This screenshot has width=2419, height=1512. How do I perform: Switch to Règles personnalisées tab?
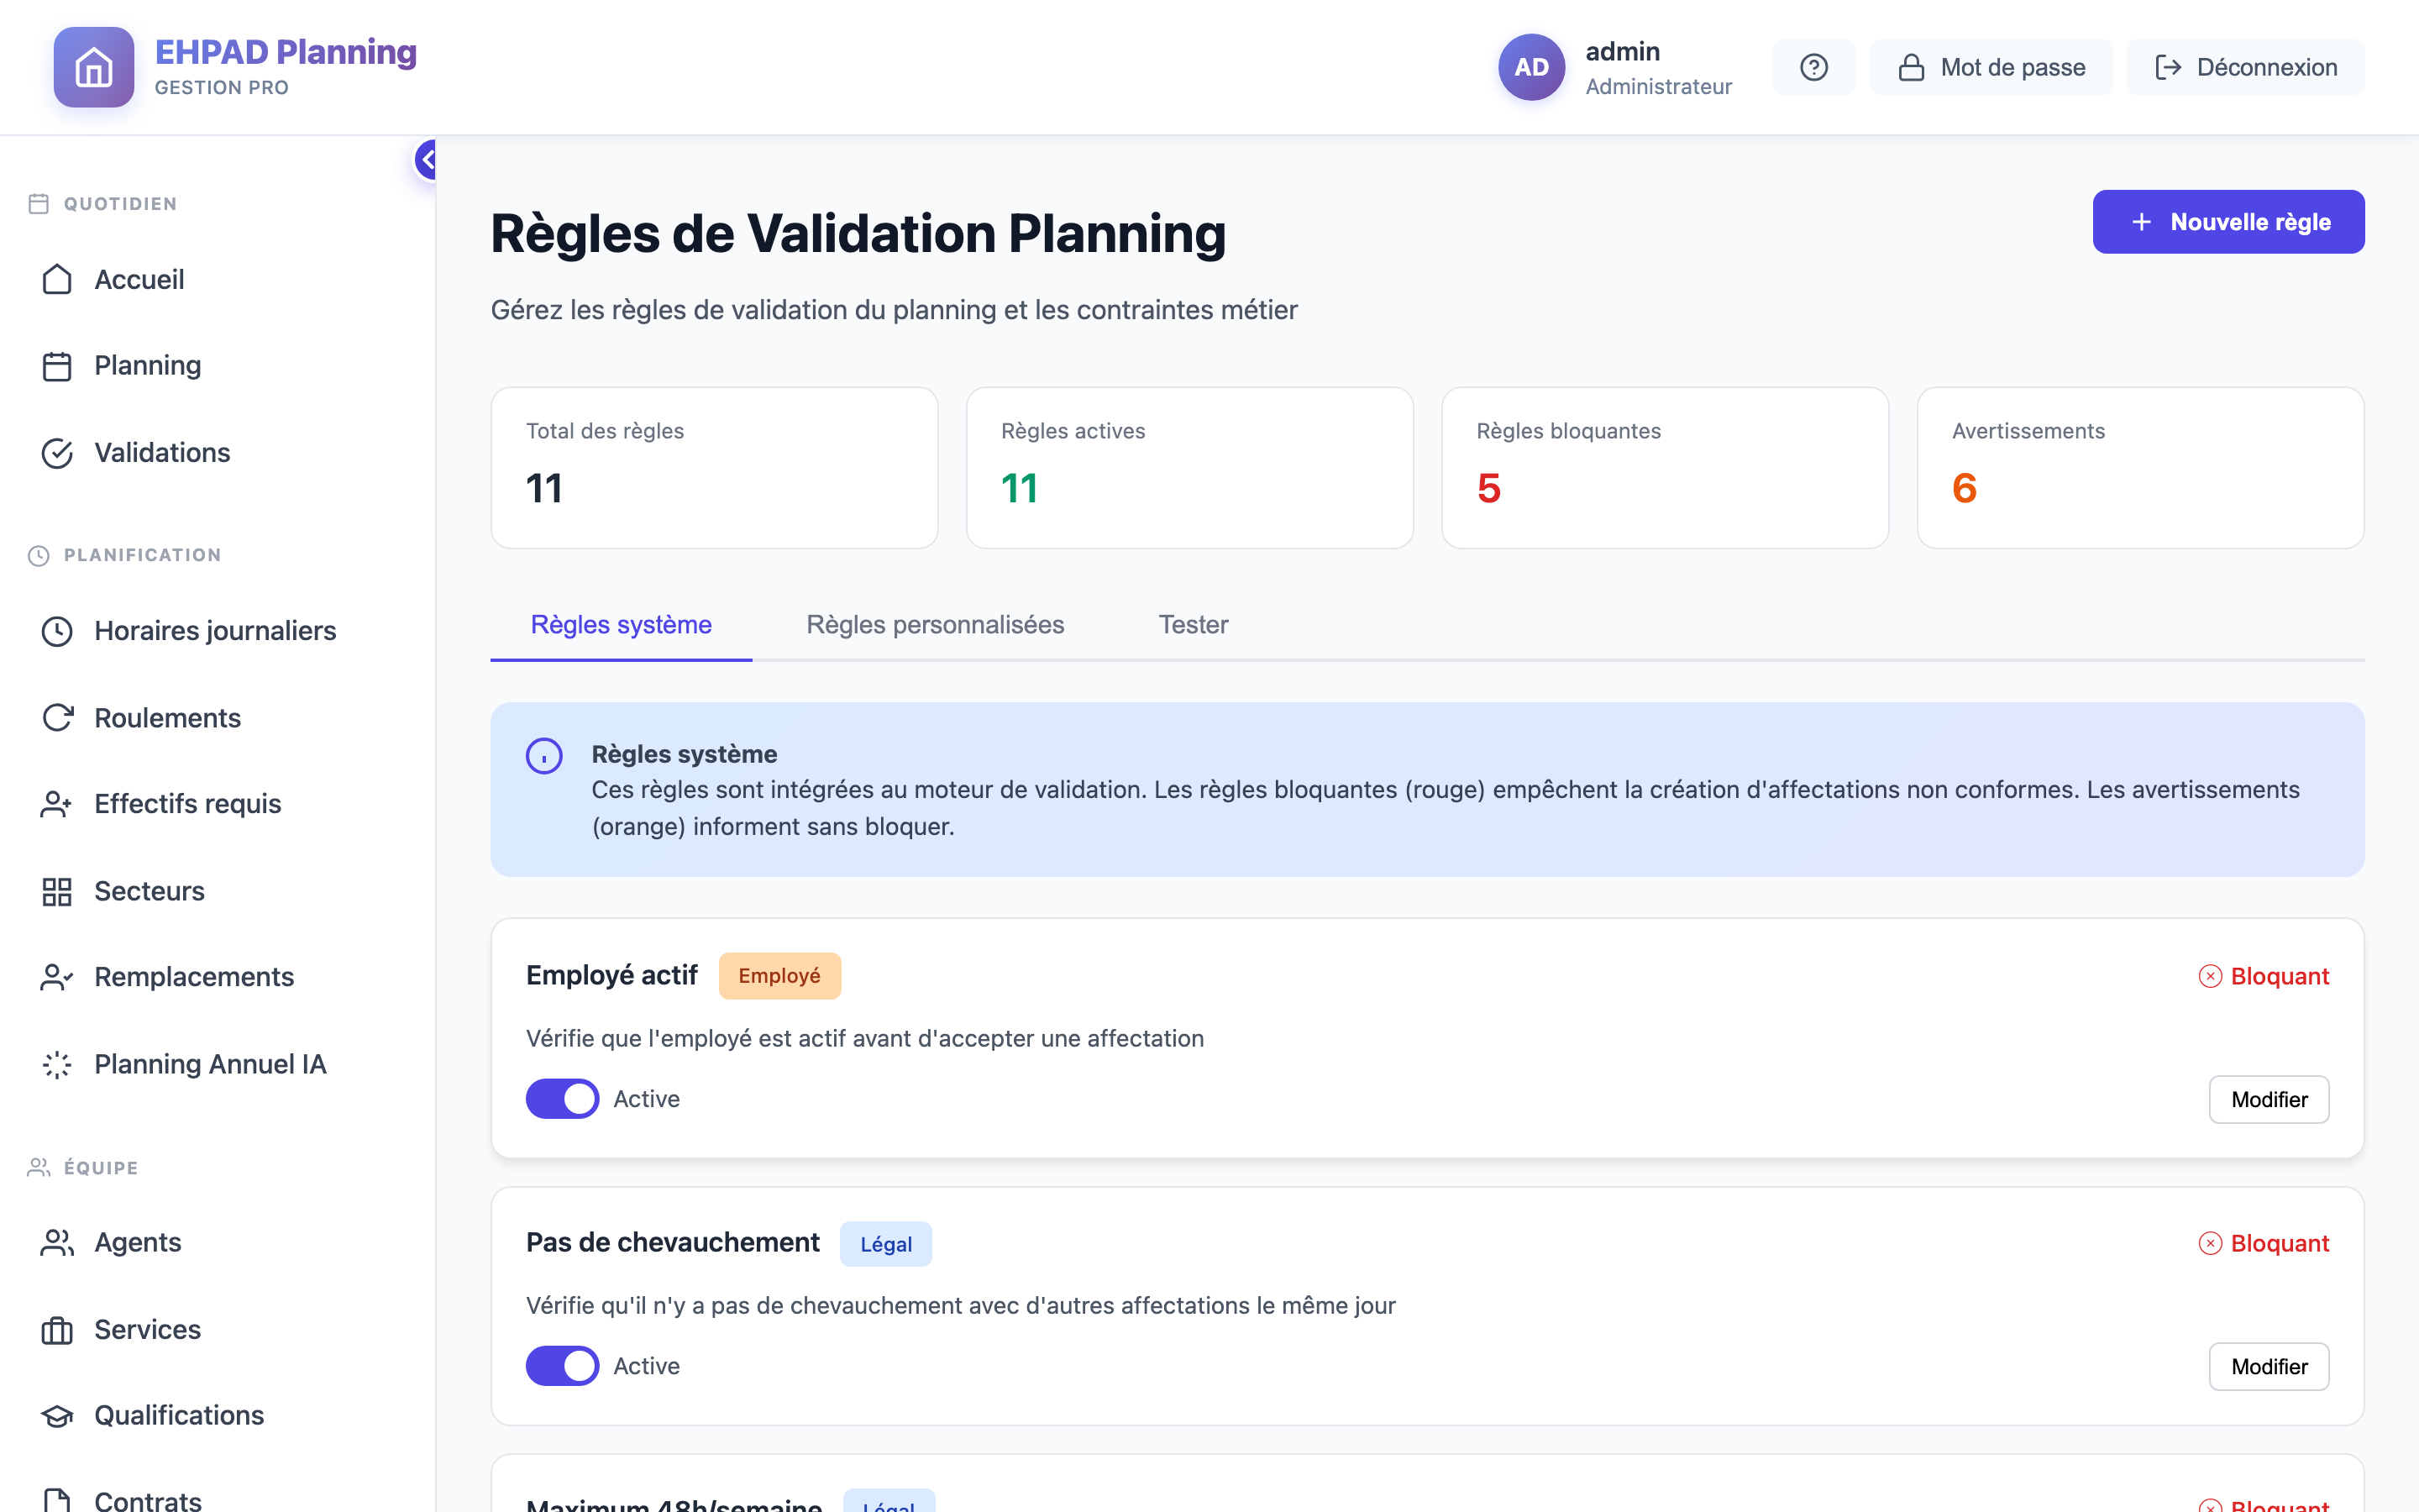click(x=935, y=625)
